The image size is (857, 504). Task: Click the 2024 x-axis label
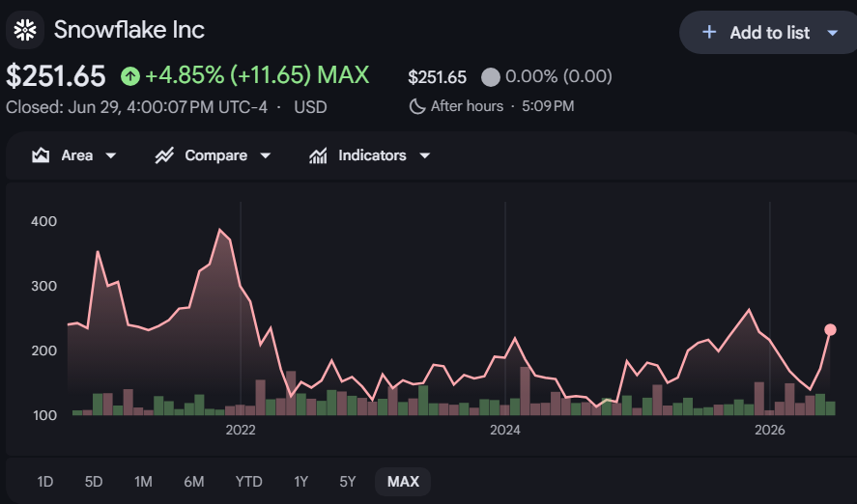(x=505, y=431)
